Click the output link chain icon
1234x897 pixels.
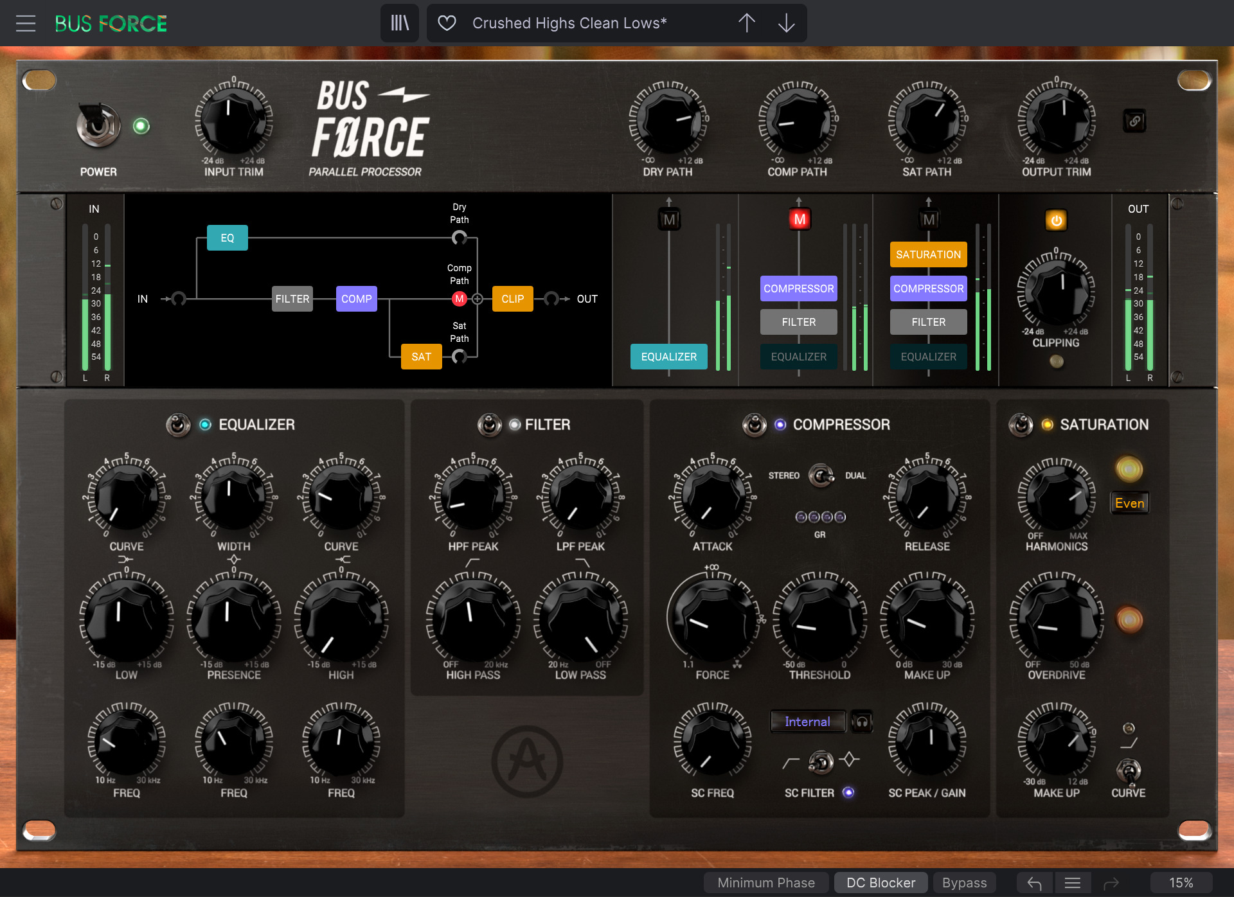[1134, 121]
